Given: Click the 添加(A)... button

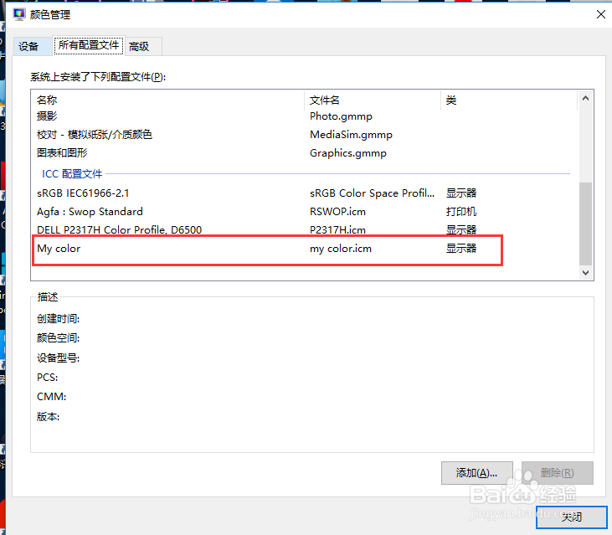Looking at the screenshot, I should point(476,473).
